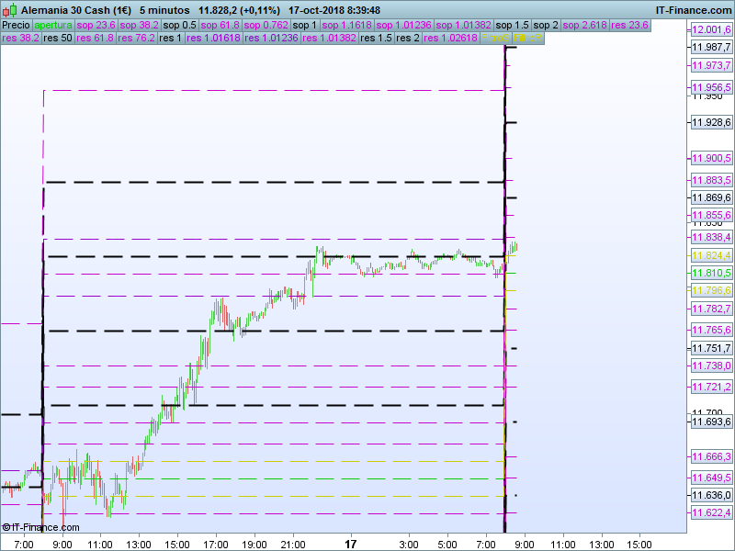Screen dimensions: 735x551
Task: Click the 11.855,6 price tag
Action: coord(711,215)
